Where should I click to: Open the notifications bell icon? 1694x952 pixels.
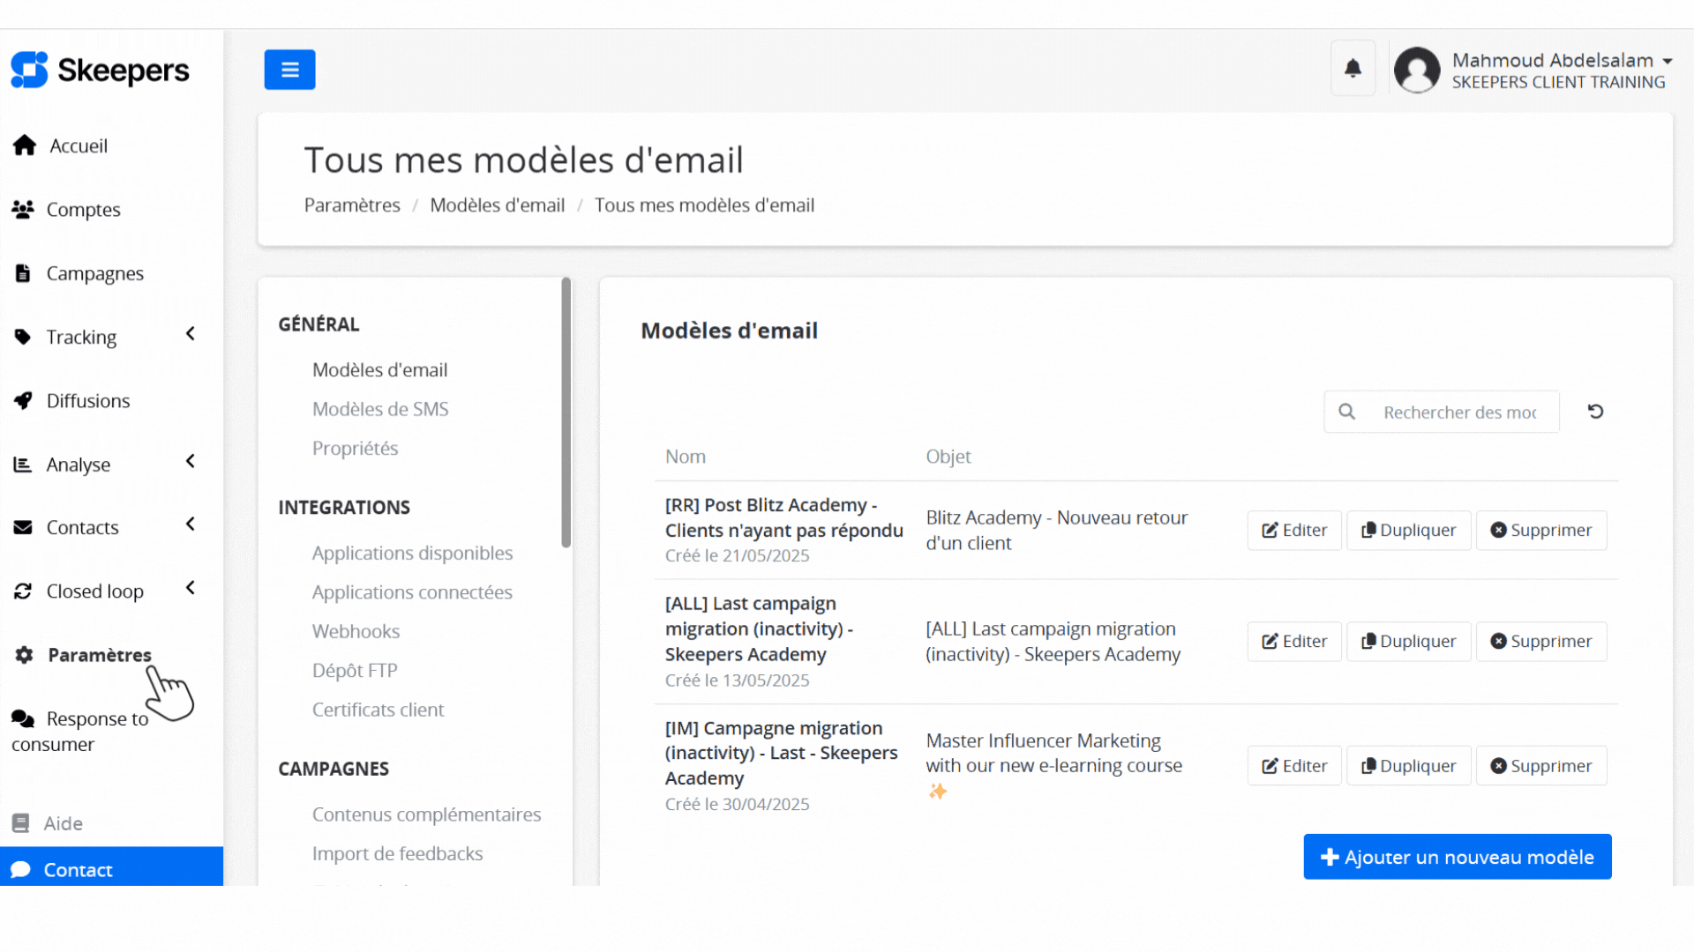(1353, 67)
